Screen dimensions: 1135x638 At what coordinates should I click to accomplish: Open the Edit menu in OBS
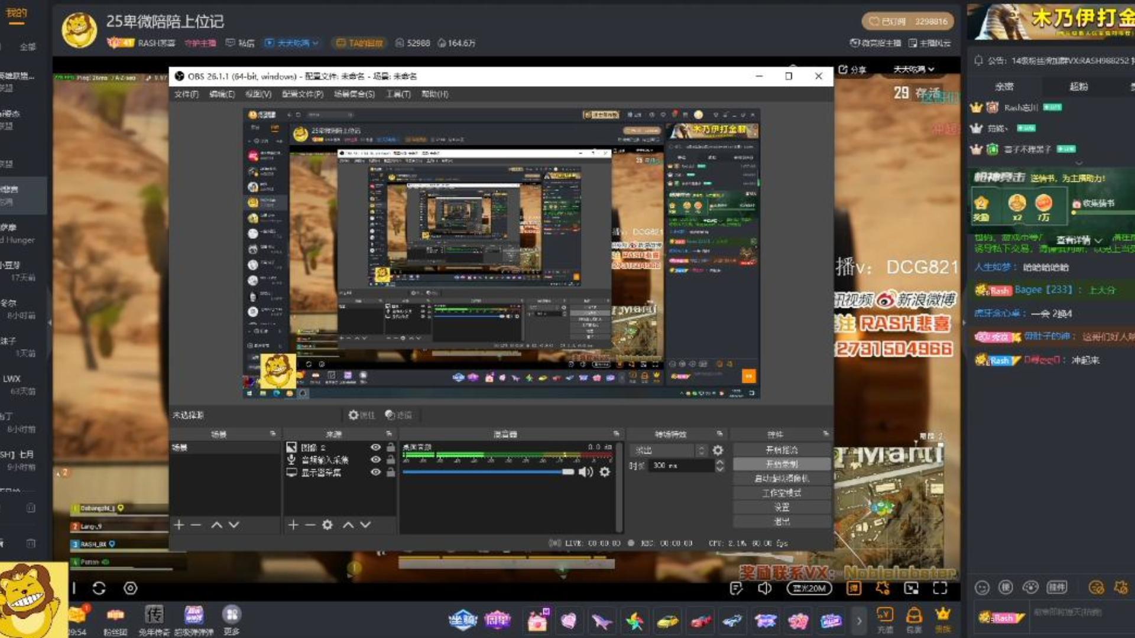tap(222, 95)
